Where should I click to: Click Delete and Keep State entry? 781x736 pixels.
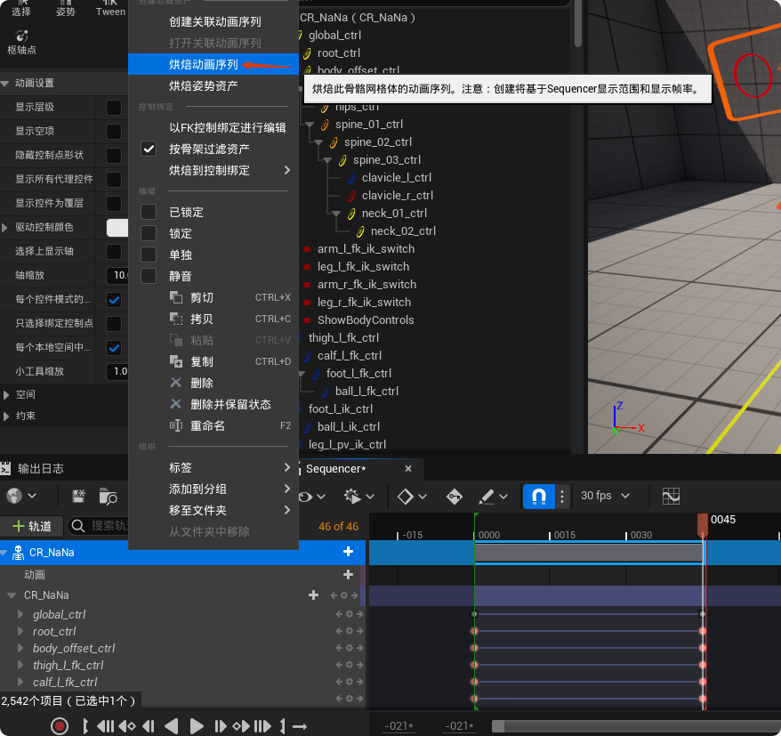point(213,404)
